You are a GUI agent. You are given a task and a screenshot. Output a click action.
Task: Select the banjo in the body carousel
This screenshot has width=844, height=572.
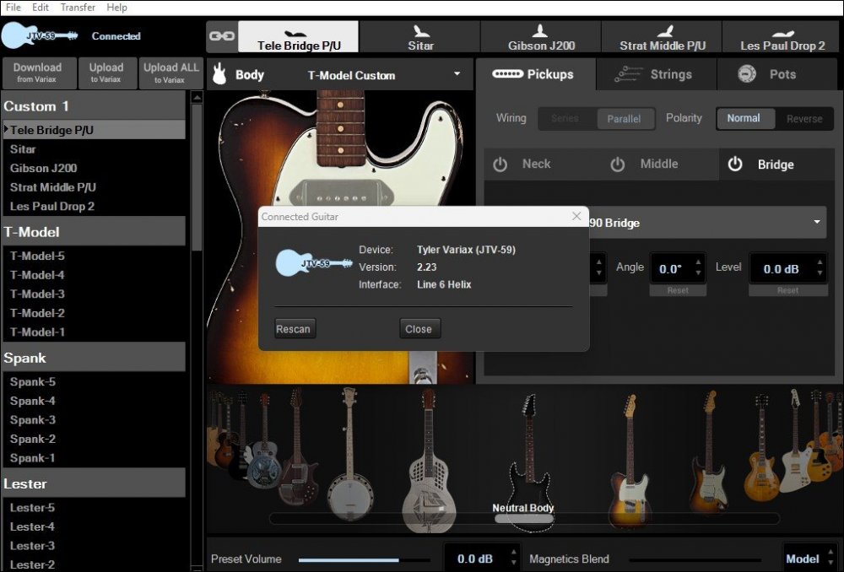[350, 455]
